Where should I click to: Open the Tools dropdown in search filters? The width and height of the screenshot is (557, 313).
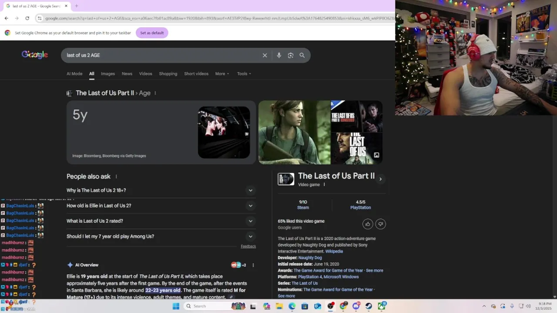(x=244, y=73)
